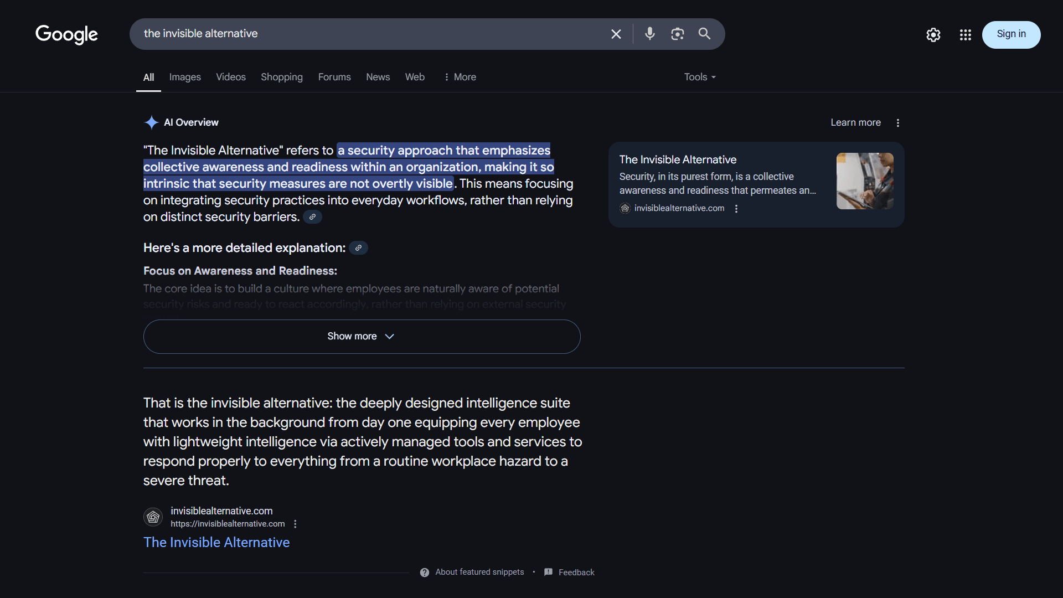Viewport: 1063px width, 598px height.
Task: Open more options for invisiblealternative.com result
Action: [295, 524]
